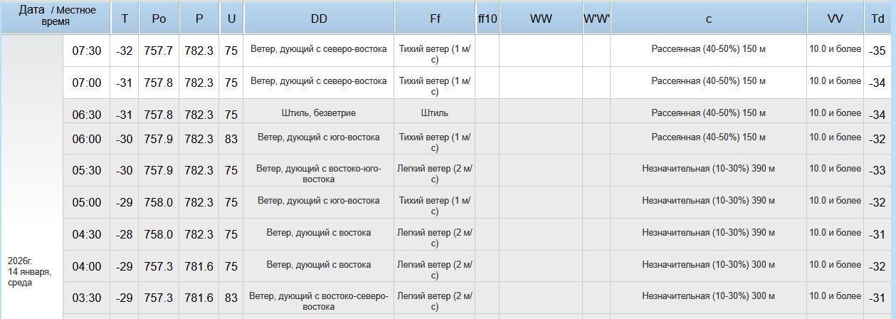Click the DD wind direction header
Viewport: 896px width, 319px height.
[319, 20]
